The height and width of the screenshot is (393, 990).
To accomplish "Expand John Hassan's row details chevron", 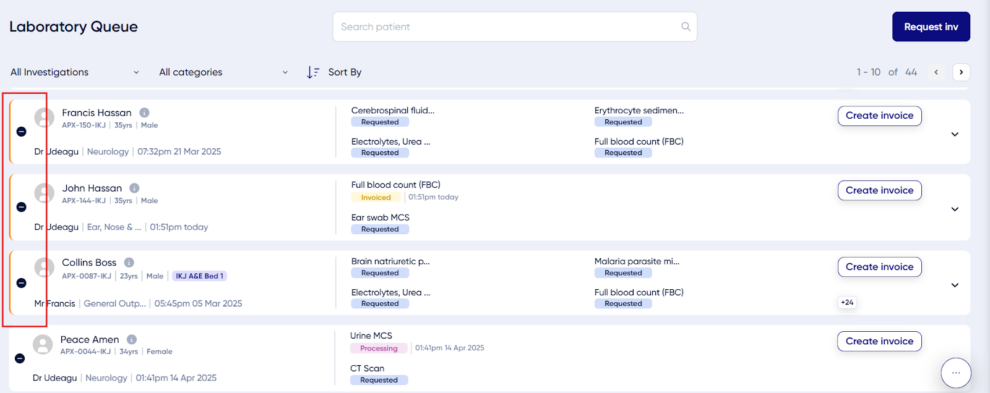I will coord(955,209).
